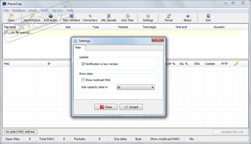Click Time begin column header
The width and height of the screenshot is (251, 144).
(150, 27)
